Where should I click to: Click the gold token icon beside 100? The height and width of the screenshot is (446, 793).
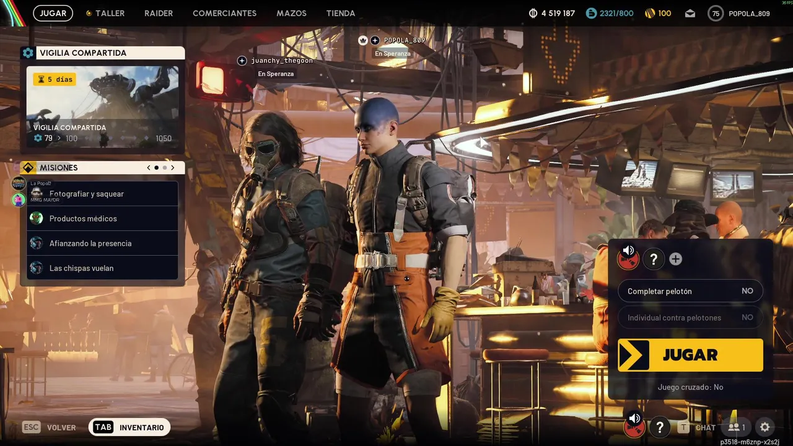click(x=650, y=13)
